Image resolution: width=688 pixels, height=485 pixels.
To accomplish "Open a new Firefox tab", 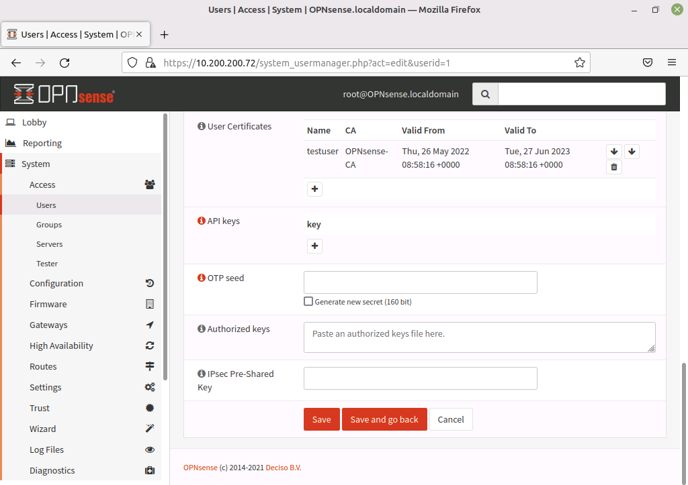I will pos(165,35).
